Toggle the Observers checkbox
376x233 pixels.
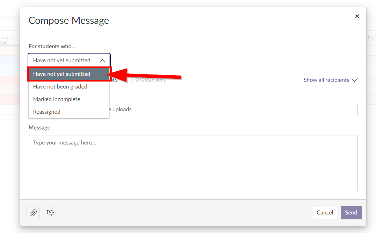pyautogui.click(x=130, y=80)
